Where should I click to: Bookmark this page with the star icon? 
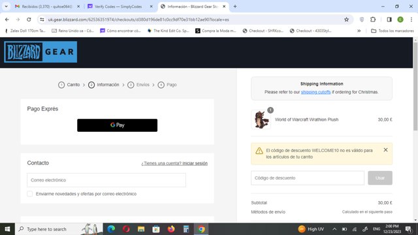[346, 20]
